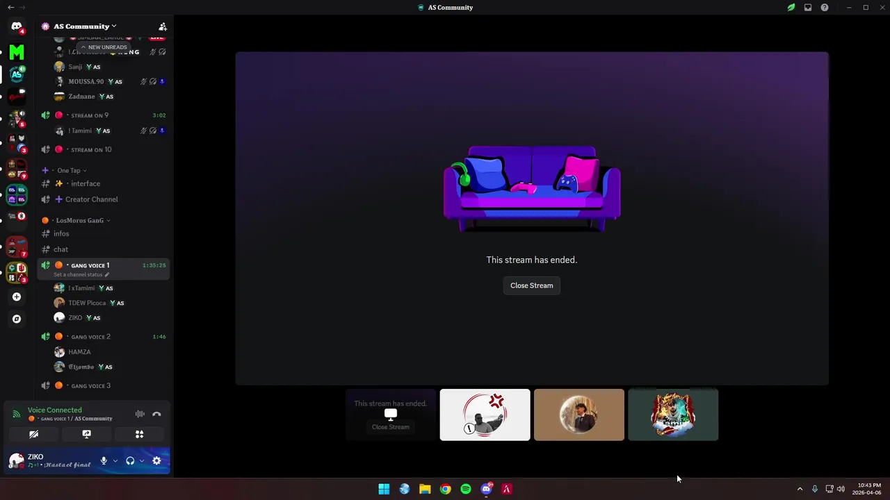Select the dark green participant tile
This screenshot has width=890, height=500.
point(673,415)
